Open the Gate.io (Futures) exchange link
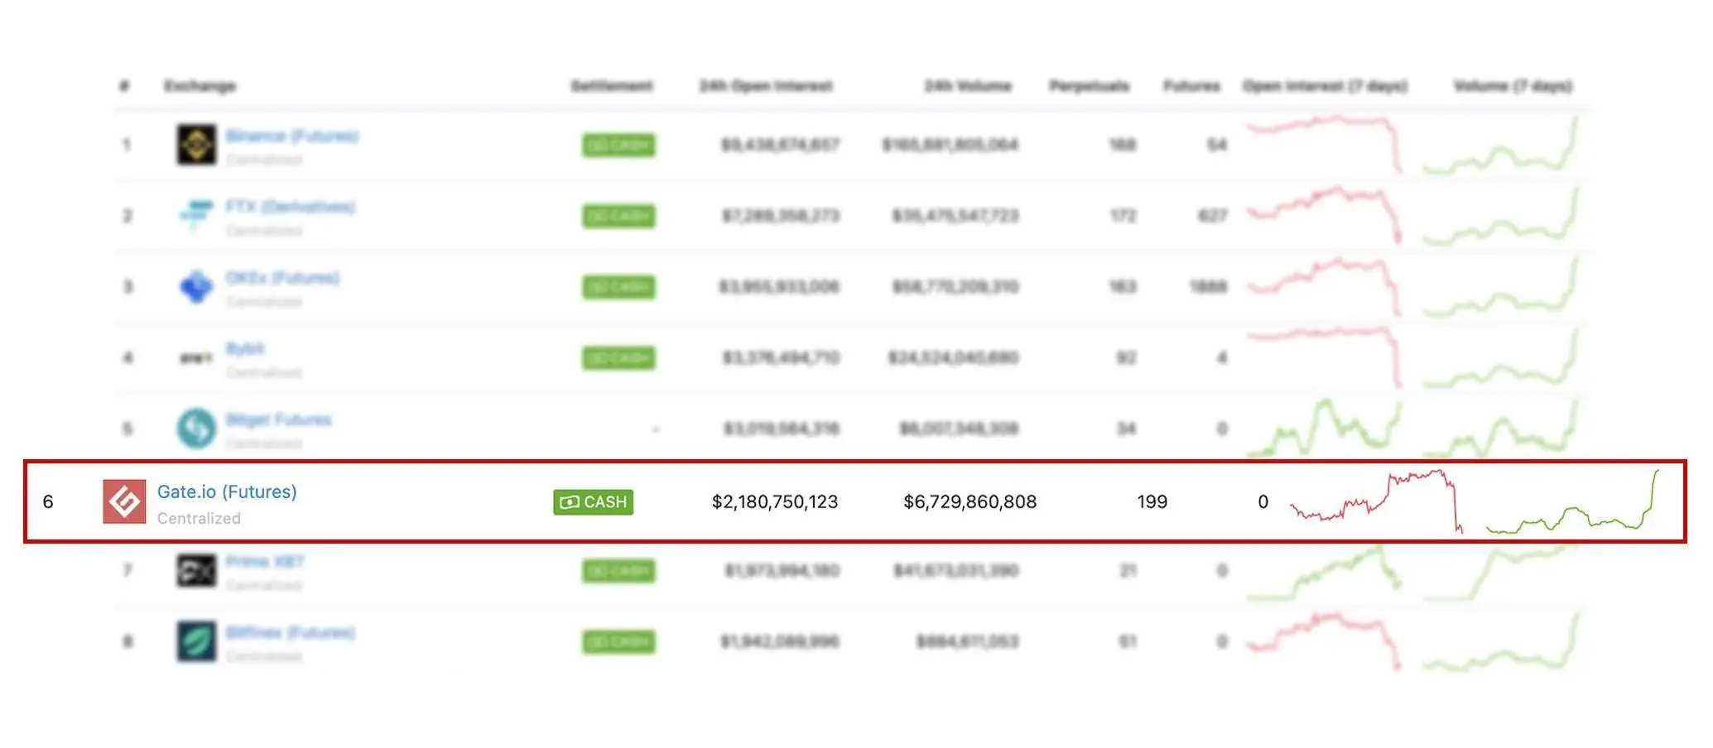The height and width of the screenshot is (748, 1713). 227,491
